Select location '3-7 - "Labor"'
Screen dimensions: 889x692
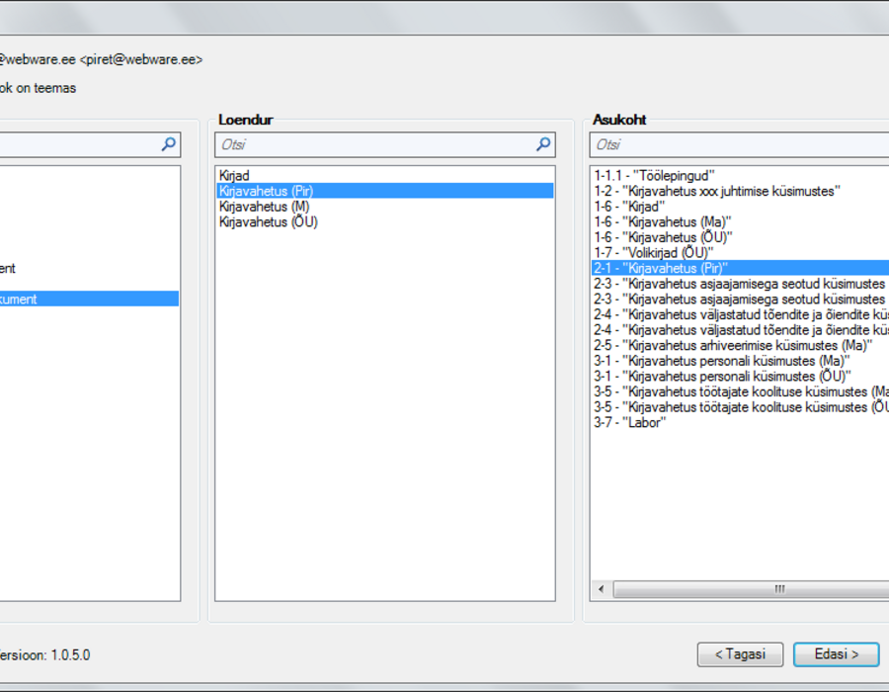(x=741, y=422)
